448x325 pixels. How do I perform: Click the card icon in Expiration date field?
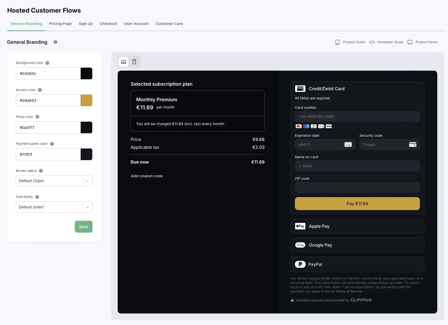(x=348, y=145)
